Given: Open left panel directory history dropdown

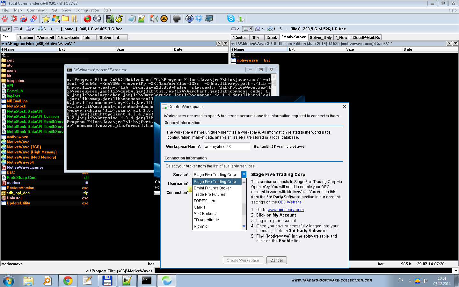Looking at the screenshot, I should (x=225, y=43).
